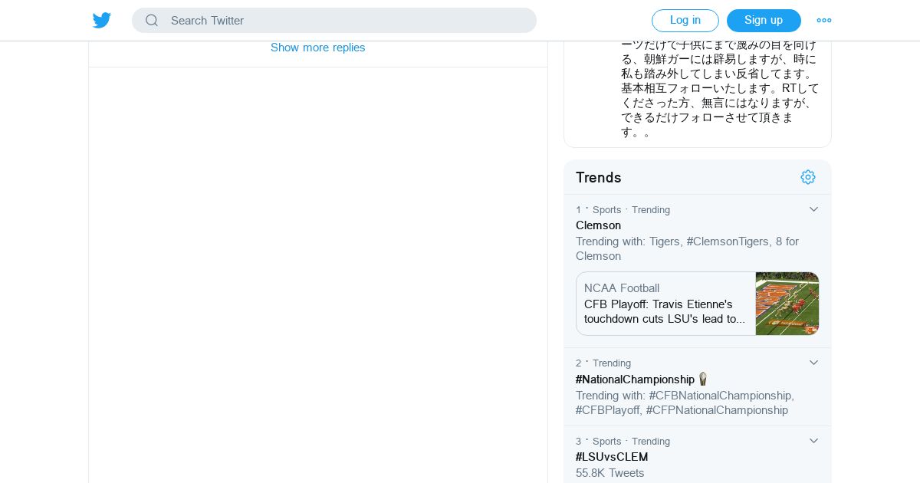This screenshot has width=920, height=483.
Task: Open the football game thumbnail image
Action: coord(787,304)
